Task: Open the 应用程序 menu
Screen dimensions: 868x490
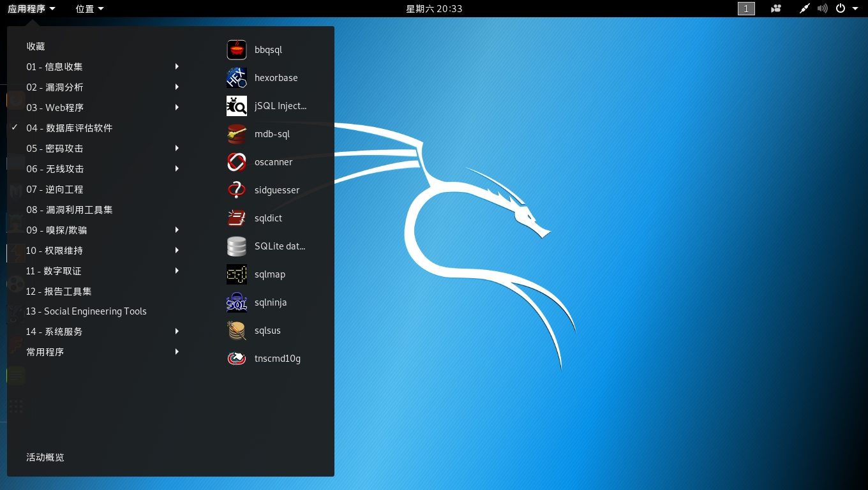Action: (31, 8)
